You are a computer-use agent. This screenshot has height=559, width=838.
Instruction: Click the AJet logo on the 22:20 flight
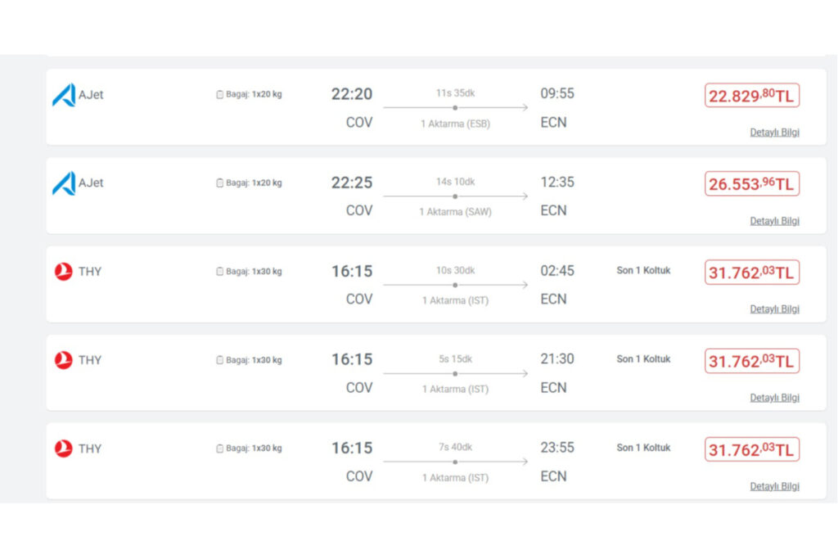(64, 95)
